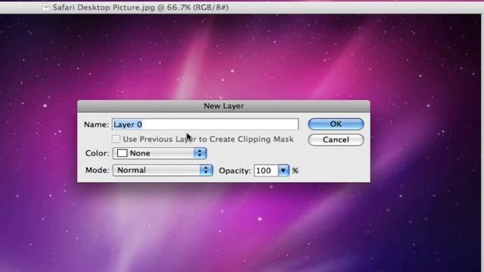Click the document icon beside Safari Desktop Picture.jpg
Screen dimensions: 484x272
point(45,8)
